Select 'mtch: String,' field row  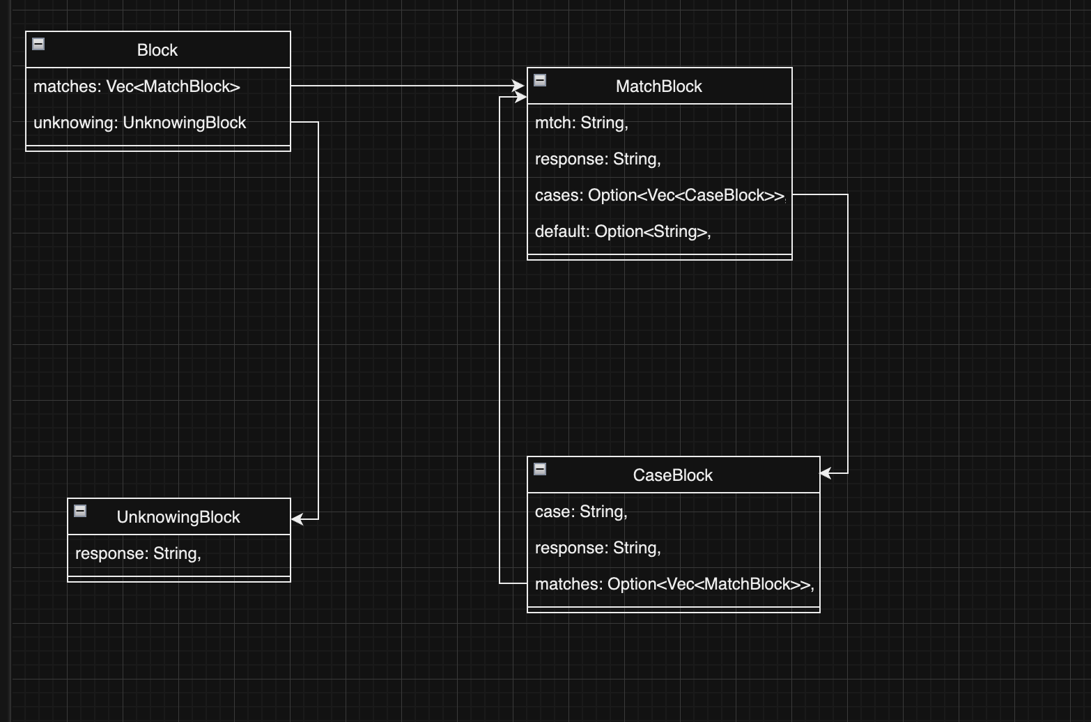(660, 123)
